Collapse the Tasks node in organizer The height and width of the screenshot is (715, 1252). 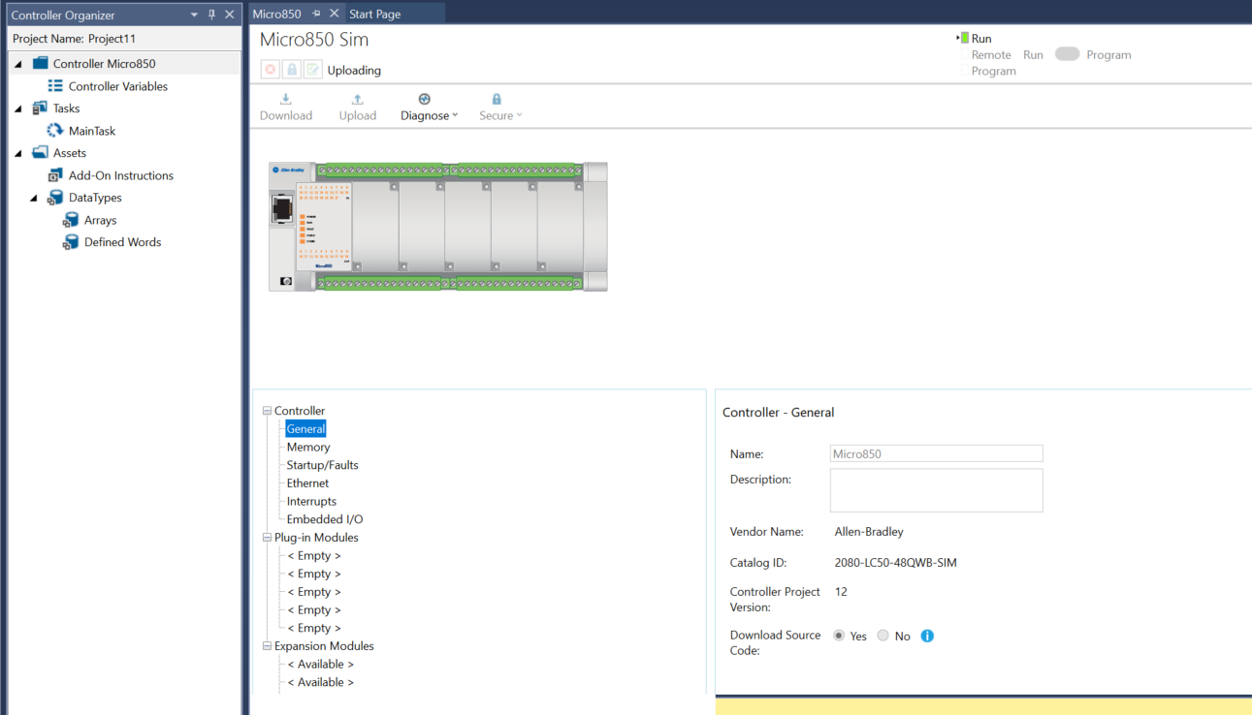pos(18,109)
